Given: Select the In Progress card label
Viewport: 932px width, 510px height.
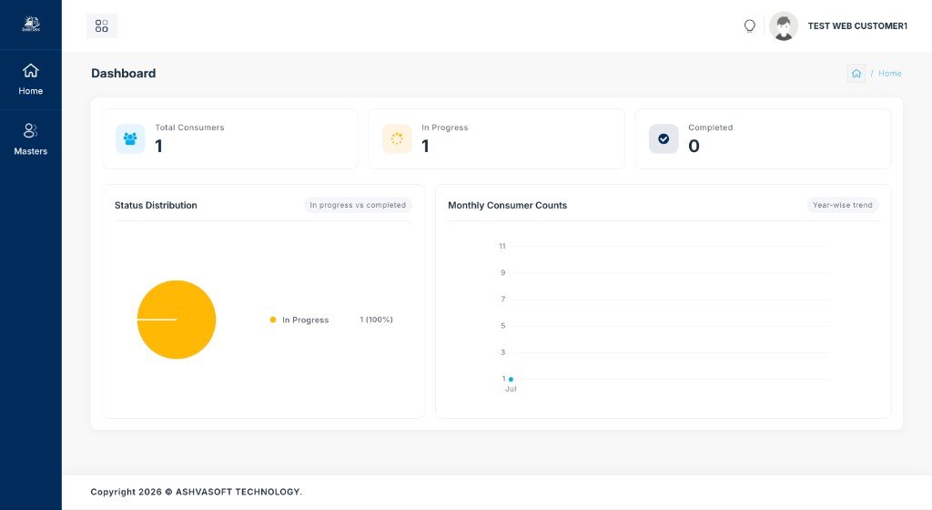Looking at the screenshot, I should pos(444,127).
